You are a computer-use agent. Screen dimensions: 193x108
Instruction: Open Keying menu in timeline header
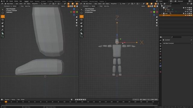tap(14, 100)
